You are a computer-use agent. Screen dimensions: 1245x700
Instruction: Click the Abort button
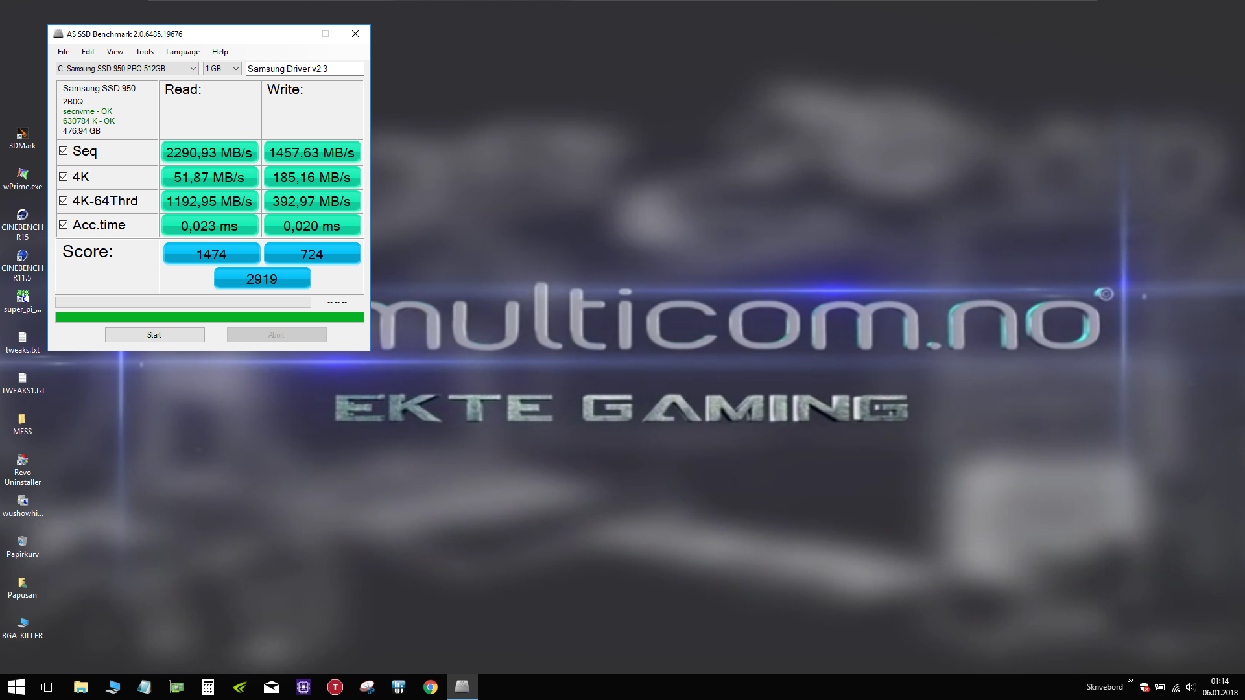[x=277, y=335]
